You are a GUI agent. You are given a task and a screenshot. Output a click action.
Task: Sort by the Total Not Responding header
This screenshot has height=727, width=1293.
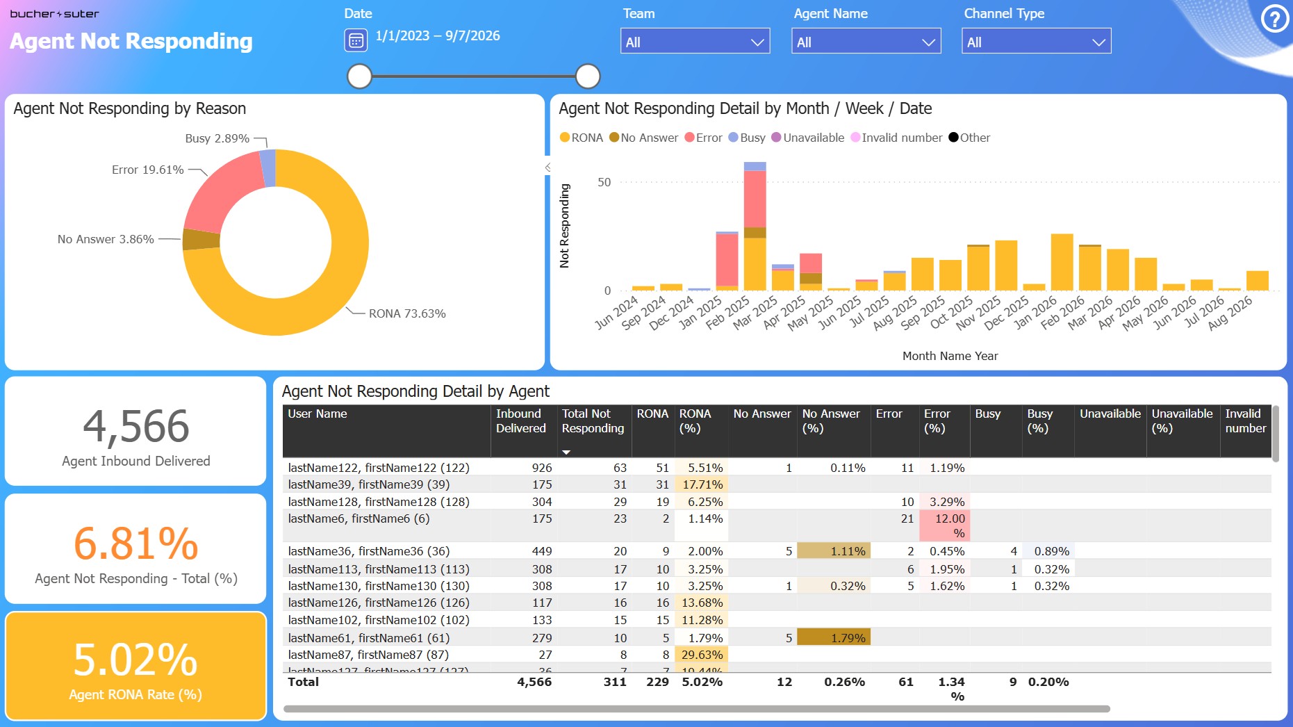593,431
